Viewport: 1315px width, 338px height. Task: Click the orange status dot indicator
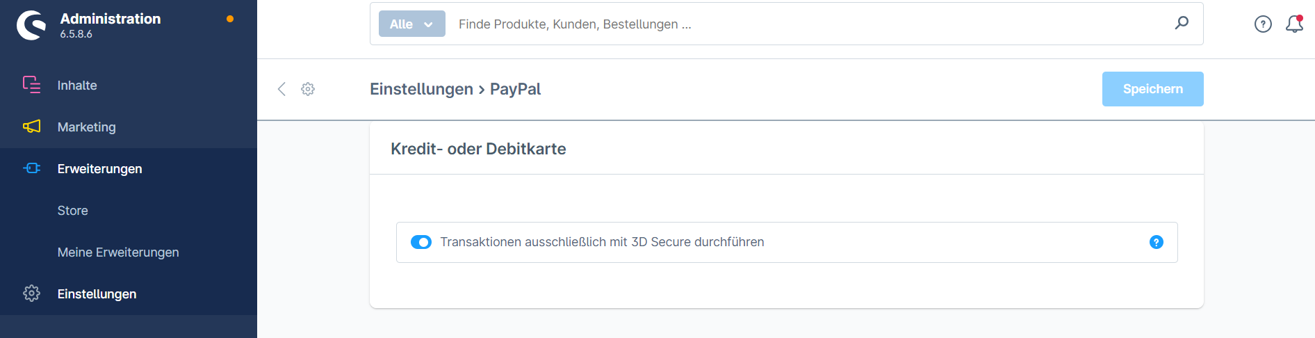(230, 19)
